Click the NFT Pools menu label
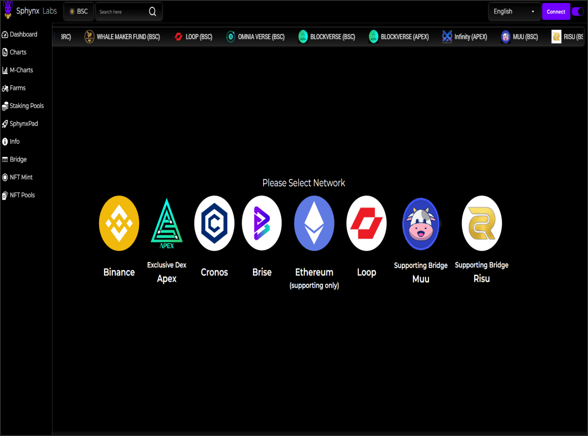 click(x=23, y=195)
